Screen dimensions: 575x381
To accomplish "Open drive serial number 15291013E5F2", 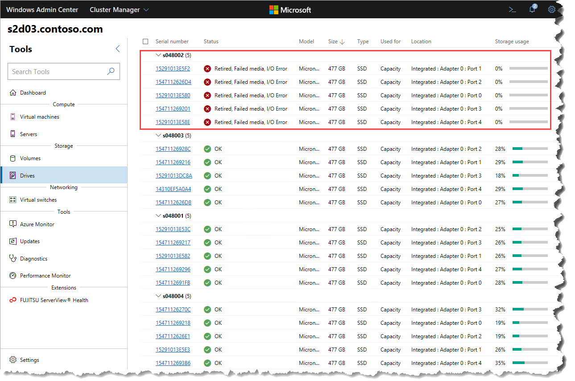I will click(x=173, y=69).
